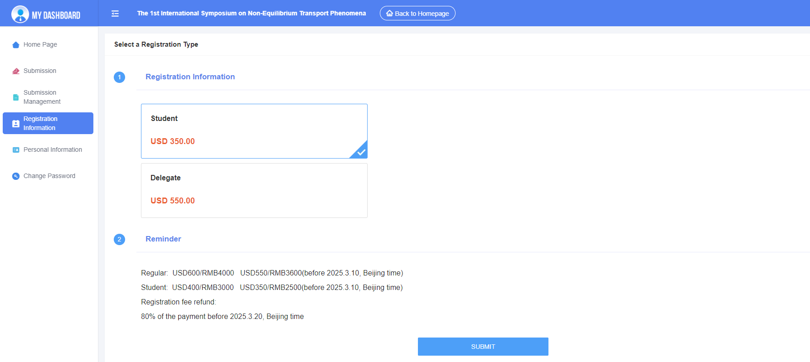Click the Change Password key icon
Viewport: 810px width, 362px height.
[x=16, y=176]
